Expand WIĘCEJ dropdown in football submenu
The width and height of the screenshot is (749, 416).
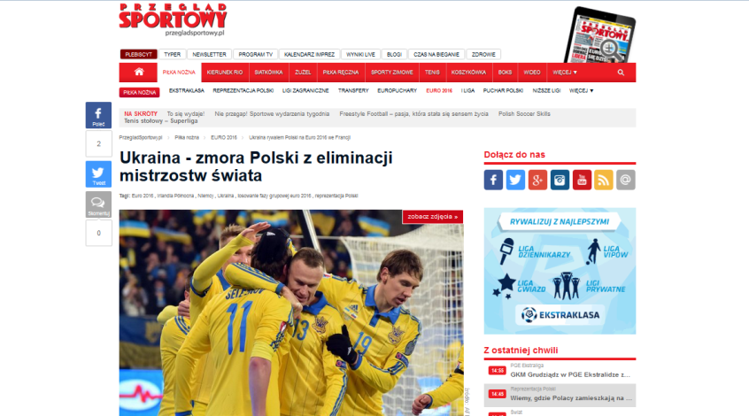pos(581,91)
